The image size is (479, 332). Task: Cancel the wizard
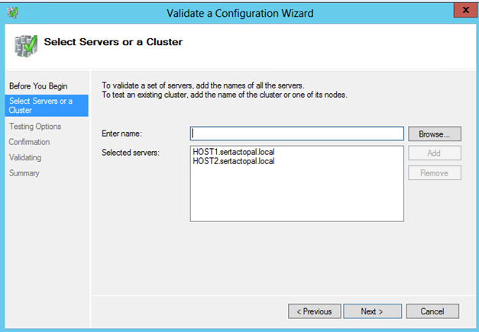(x=432, y=311)
